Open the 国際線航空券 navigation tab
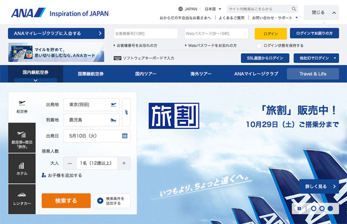The image size is (347, 224). pyautogui.click(x=91, y=74)
